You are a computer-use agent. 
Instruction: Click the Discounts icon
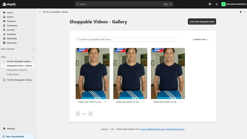4,43
